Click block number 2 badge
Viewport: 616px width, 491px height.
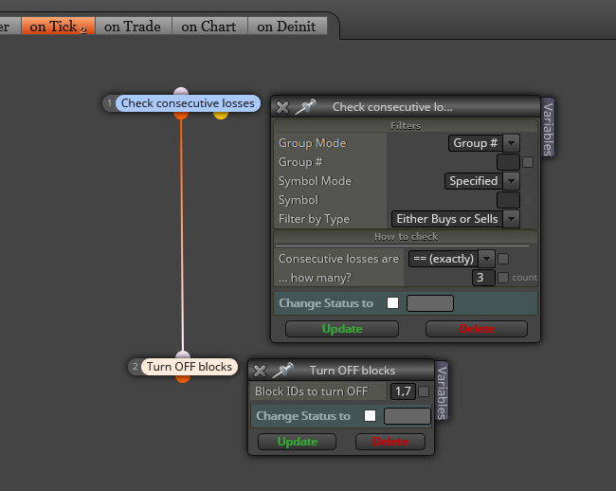click(136, 367)
